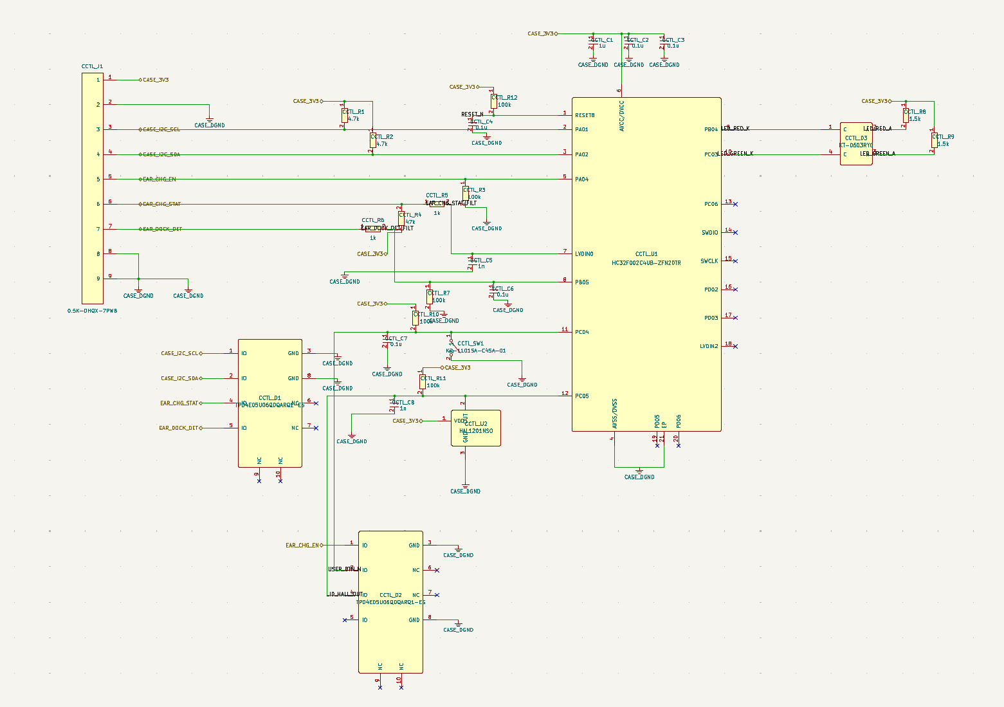
Task: Select capacitor CCTL_C5 1n
Action: (x=472, y=261)
